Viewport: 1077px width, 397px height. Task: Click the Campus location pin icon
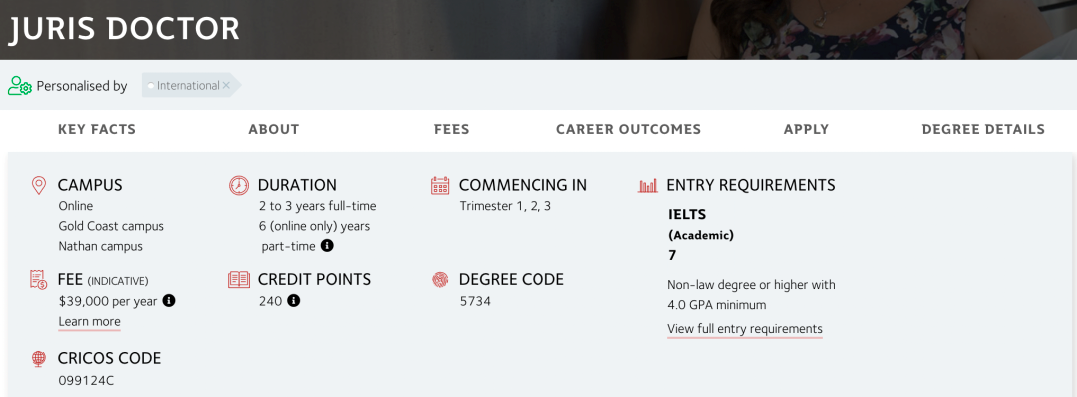[x=39, y=185]
